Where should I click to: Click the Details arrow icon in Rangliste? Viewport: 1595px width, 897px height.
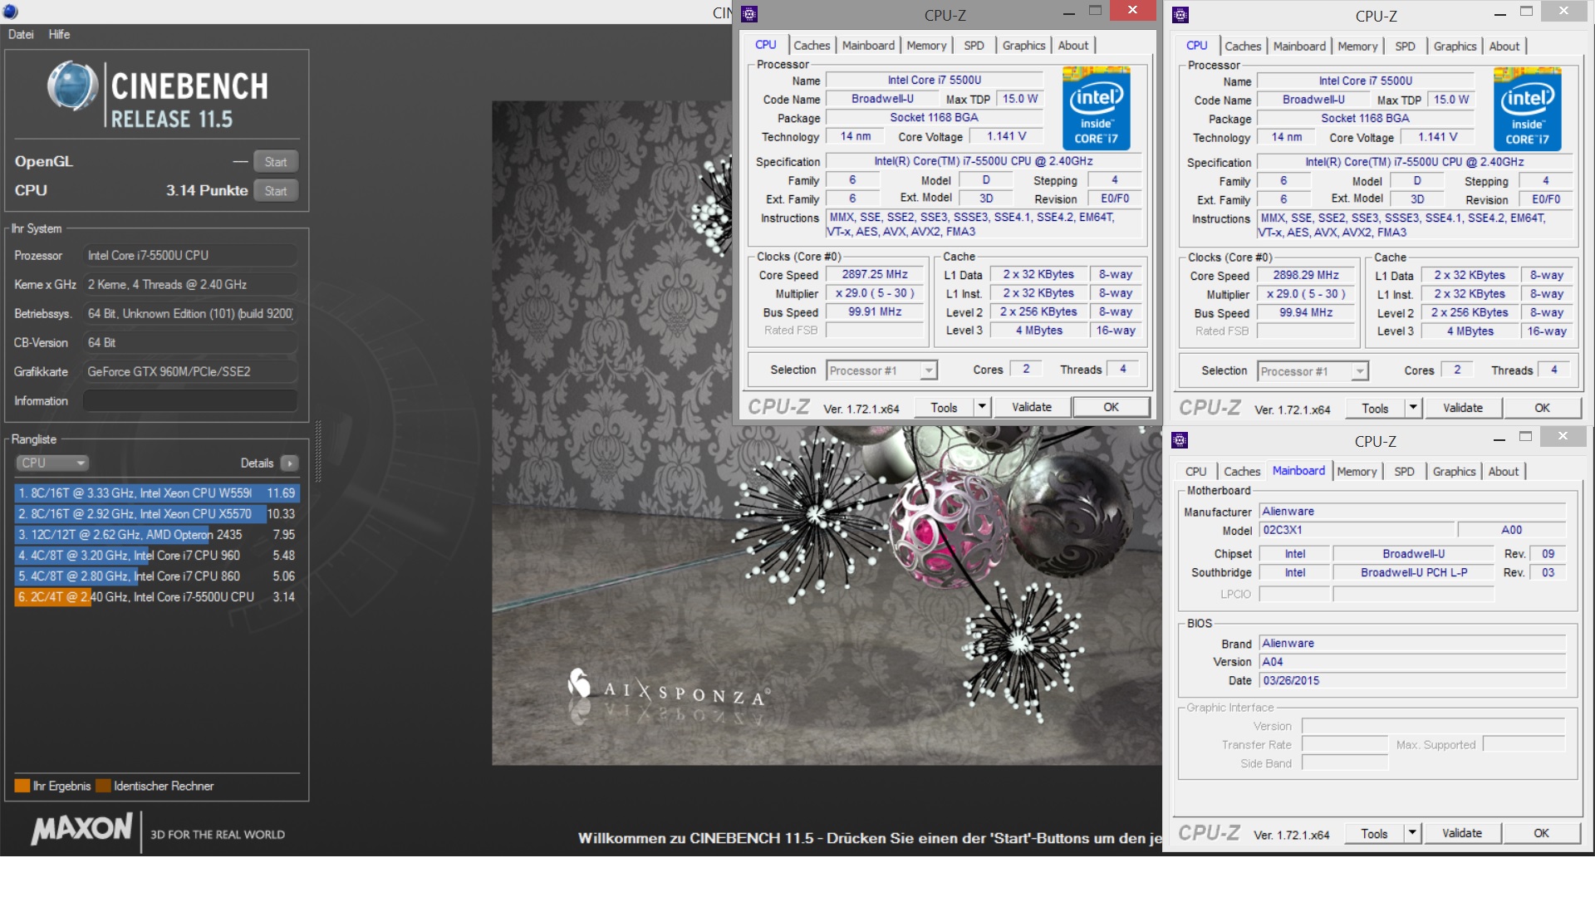tap(290, 463)
